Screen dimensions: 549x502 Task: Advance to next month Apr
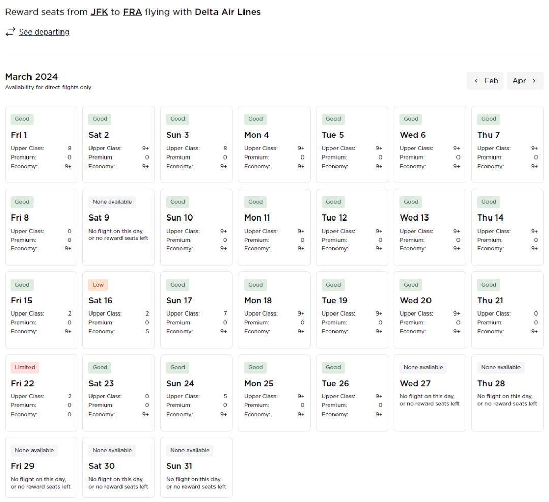click(x=525, y=81)
